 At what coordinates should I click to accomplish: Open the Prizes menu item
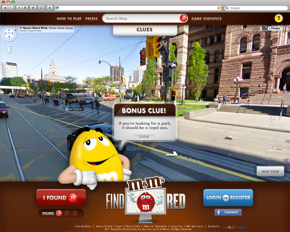pos(91,18)
